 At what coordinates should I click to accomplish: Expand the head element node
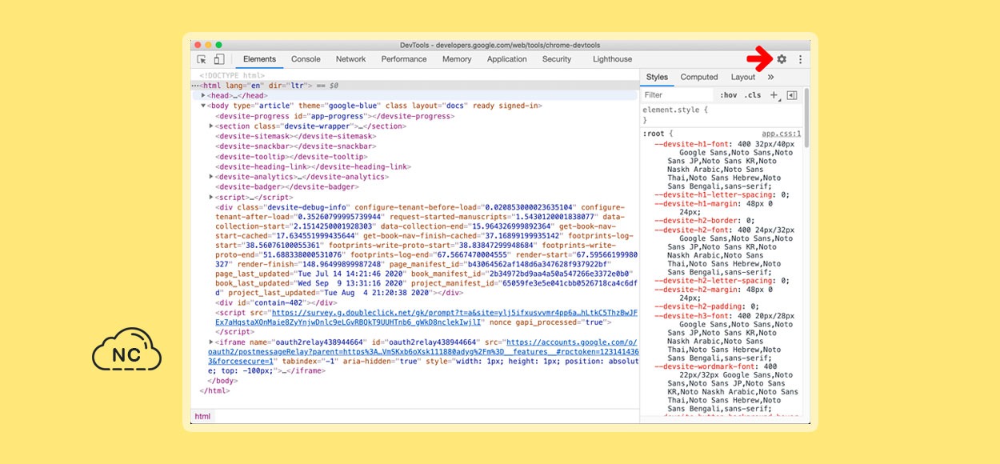pos(204,95)
